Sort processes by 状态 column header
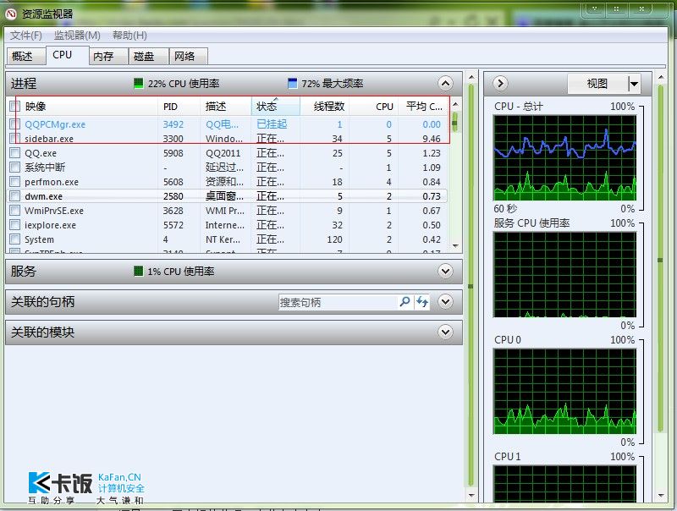The image size is (677, 511). [x=276, y=106]
